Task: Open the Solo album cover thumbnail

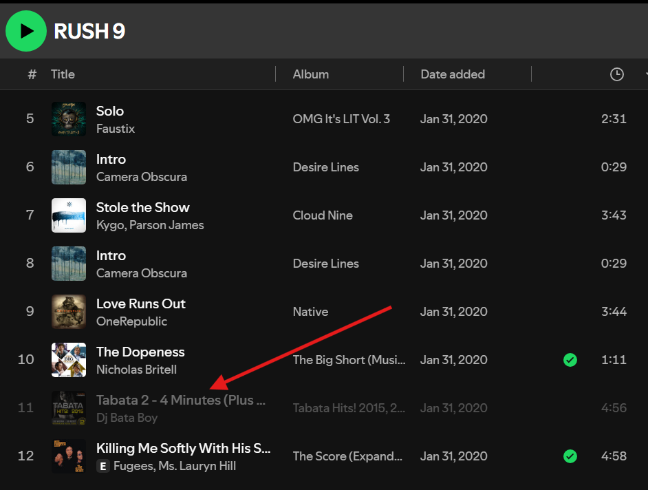Action: [69, 119]
